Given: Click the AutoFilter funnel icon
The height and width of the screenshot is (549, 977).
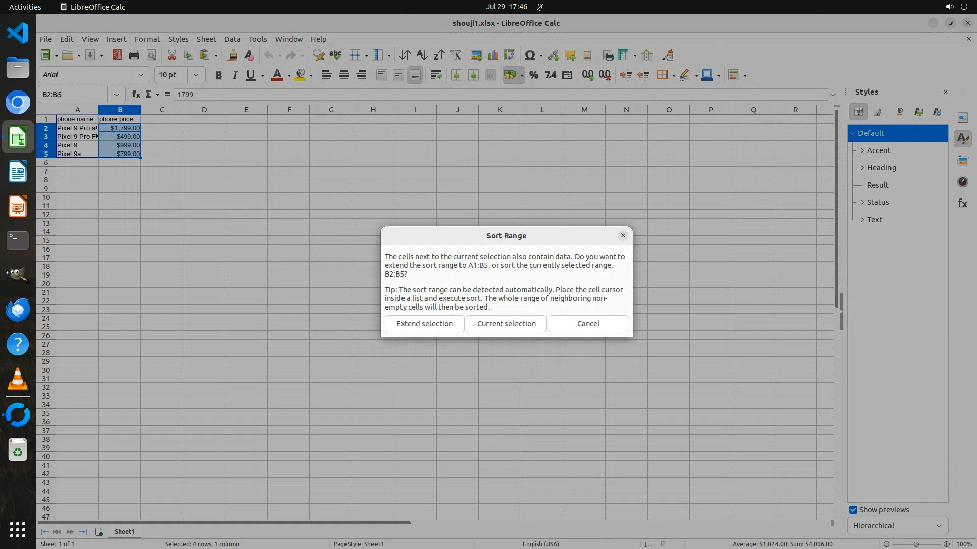Looking at the screenshot, I should pos(455,55).
